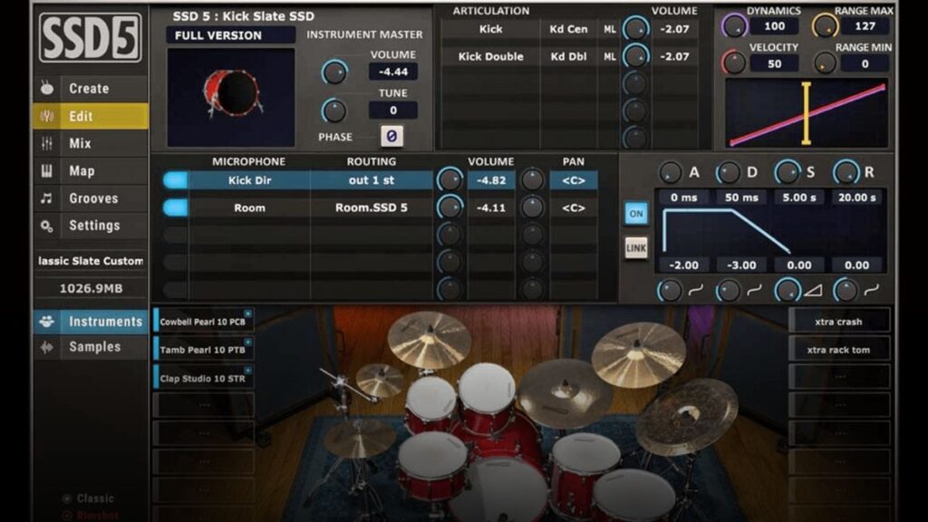Select the xtra rack tom slot
Viewport: 928px width, 522px height.
838,350
